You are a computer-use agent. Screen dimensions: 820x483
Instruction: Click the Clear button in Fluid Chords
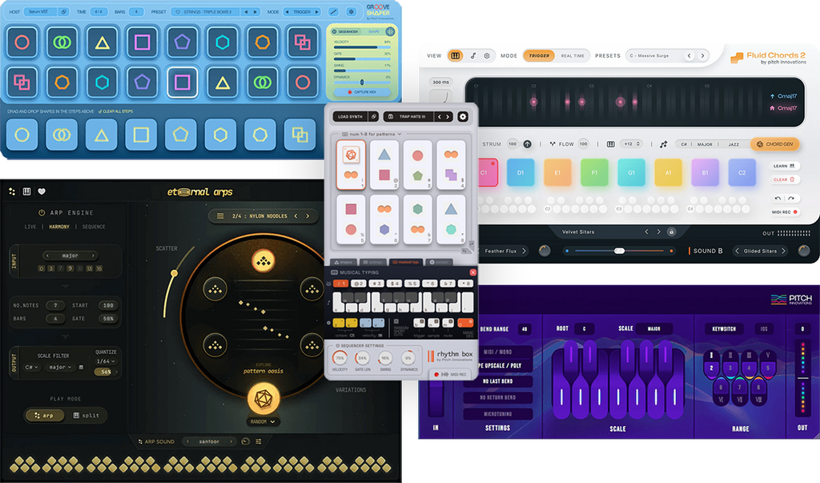click(x=785, y=179)
